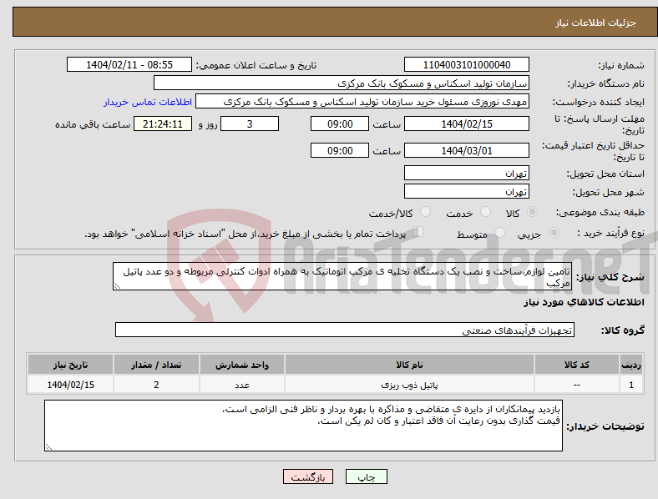Click the remaining days field showing 3
The width and height of the screenshot is (658, 499).
coord(250,123)
